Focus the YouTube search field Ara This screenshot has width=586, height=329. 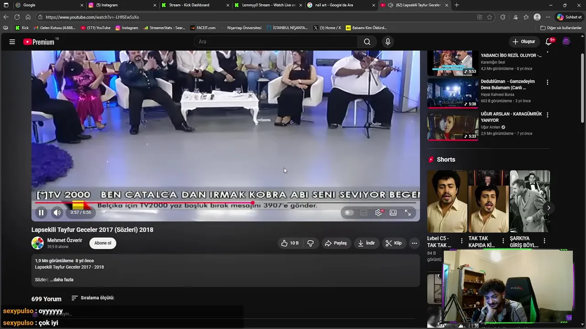point(276,42)
